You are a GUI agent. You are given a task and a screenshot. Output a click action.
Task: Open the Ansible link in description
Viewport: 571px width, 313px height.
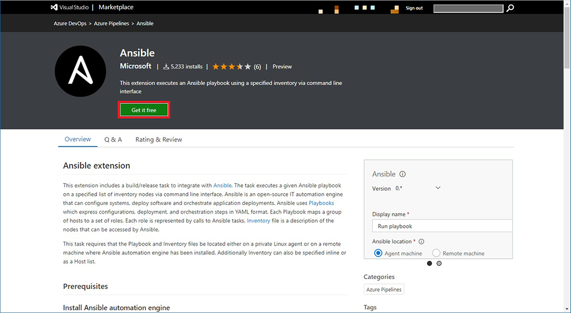tap(222, 186)
